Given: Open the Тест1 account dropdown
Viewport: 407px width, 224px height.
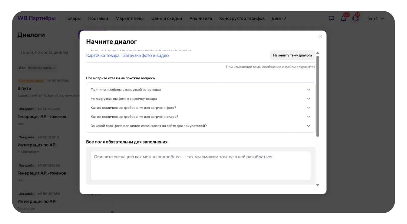Looking at the screenshot, I should coord(375,18).
